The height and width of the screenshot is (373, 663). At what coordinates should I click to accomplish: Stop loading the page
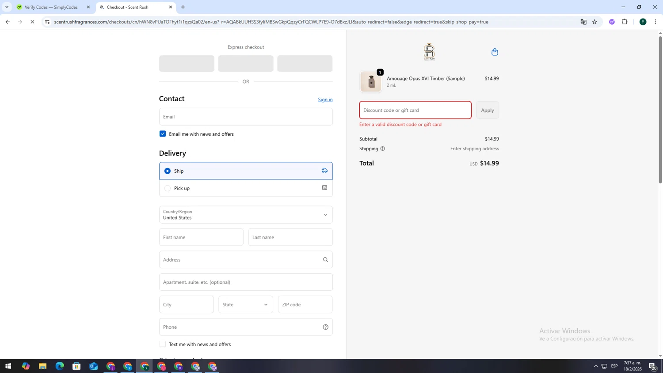[32, 22]
